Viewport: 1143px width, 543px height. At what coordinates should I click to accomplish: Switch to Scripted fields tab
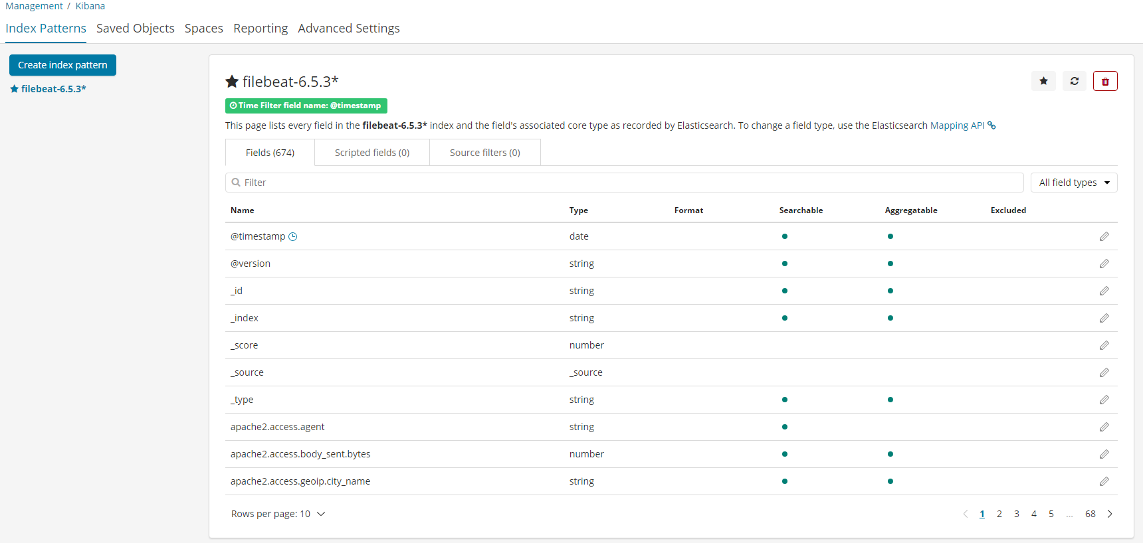pos(372,153)
